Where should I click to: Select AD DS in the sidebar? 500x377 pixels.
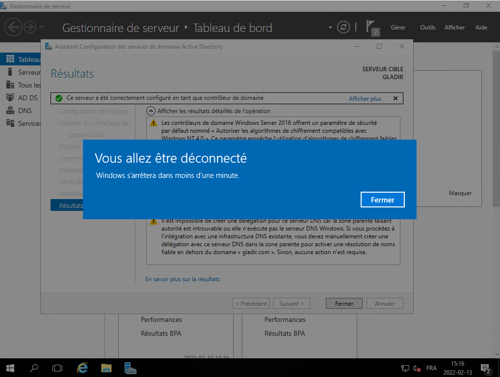[x=28, y=98]
